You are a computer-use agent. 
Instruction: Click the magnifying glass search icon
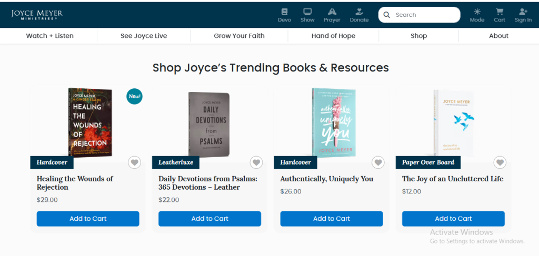[x=387, y=15]
